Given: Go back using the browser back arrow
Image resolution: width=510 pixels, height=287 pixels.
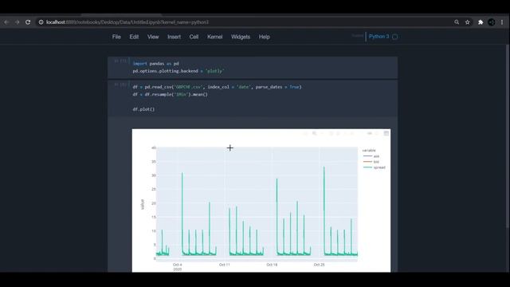Looking at the screenshot, I should [x=6, y=22].
